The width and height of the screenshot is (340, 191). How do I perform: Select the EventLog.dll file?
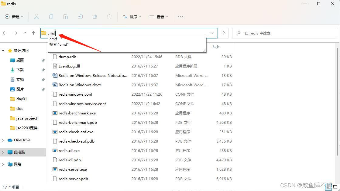pos(69,66)
